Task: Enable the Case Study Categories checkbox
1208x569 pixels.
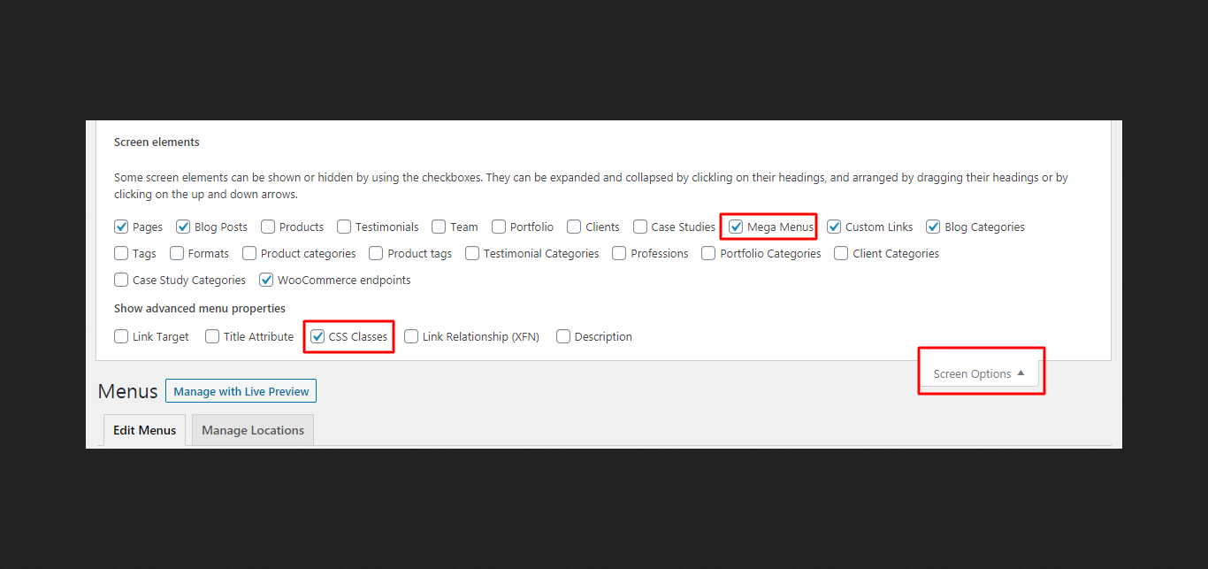Action: [121, 280]
